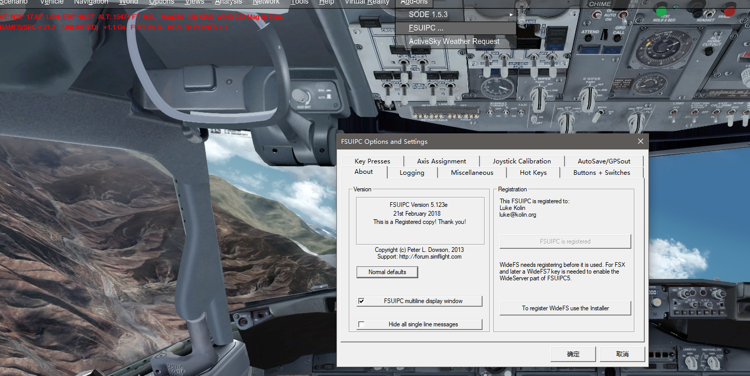Click the Normal defaults button
Image resolution: width=750 pixels, height=376 pixels.
(x=387, y=272)
